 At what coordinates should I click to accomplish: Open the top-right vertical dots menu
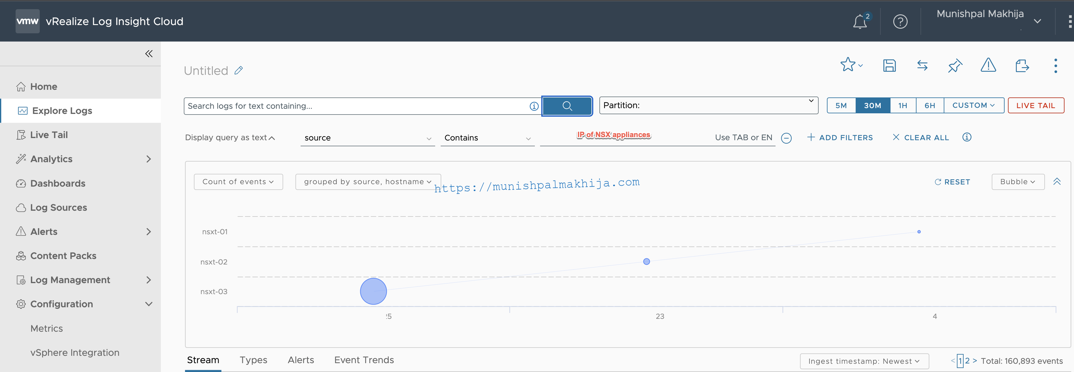click(1070, 21)
